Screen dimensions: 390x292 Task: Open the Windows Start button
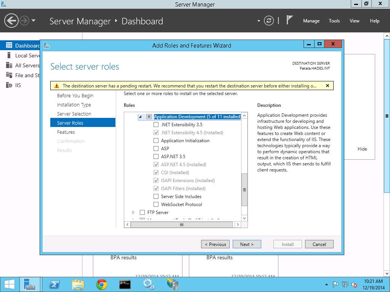coord(10,284)
